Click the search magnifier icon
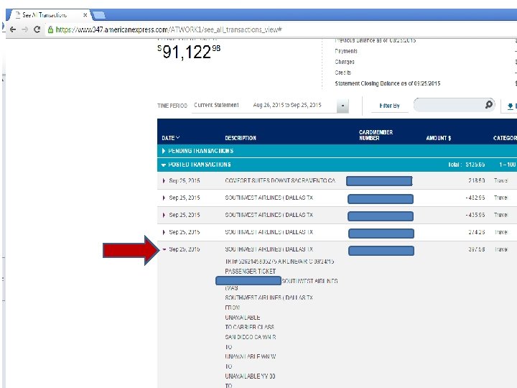 pyautogui.click(x=489, y=105)
